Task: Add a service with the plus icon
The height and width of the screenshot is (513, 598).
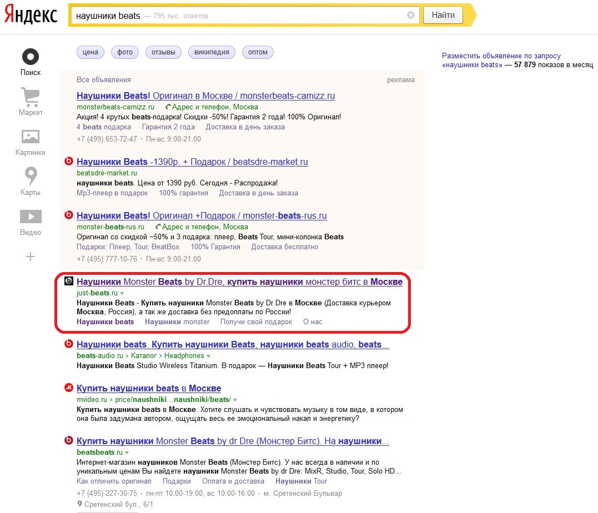Action: (31, 256)
